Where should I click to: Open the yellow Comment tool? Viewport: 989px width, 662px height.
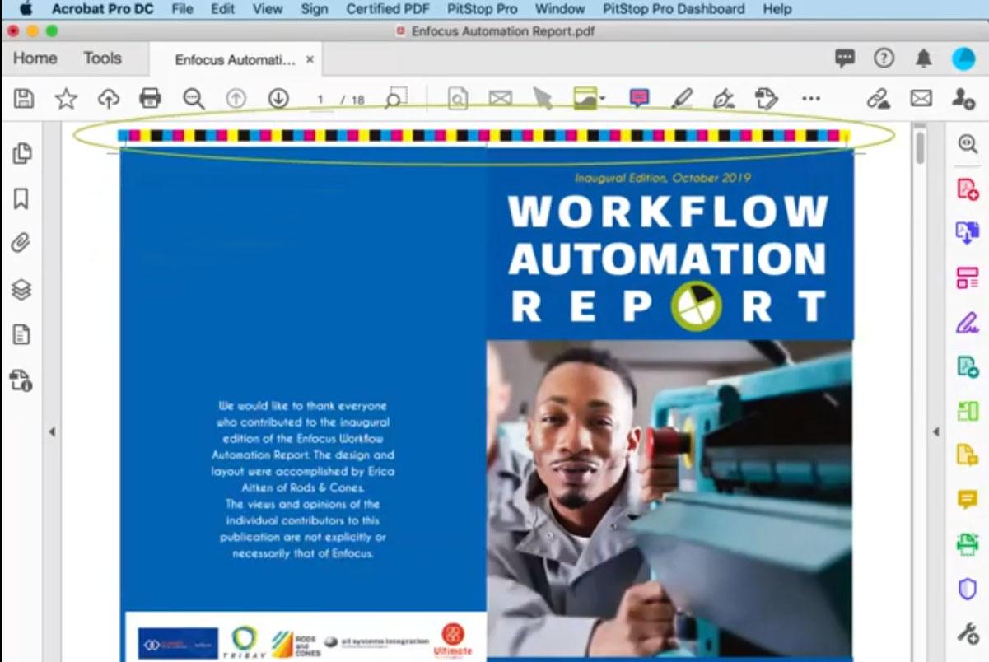[x=967, y=500]
